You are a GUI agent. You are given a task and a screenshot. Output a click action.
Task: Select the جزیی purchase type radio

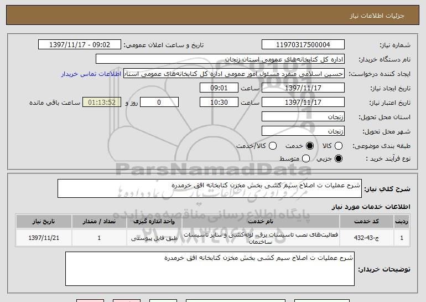339,159
